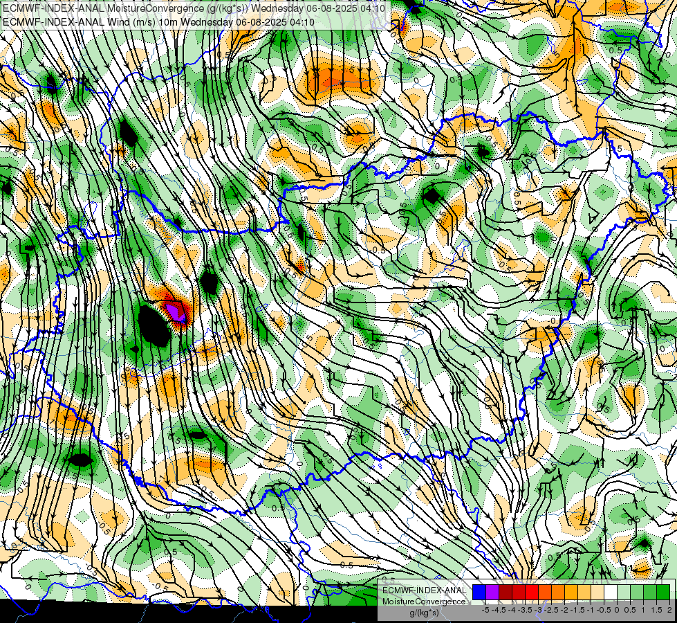677x623 pixels.
Task: Click legend swatch between -4.5 and -4
Action: coord(506,593)
